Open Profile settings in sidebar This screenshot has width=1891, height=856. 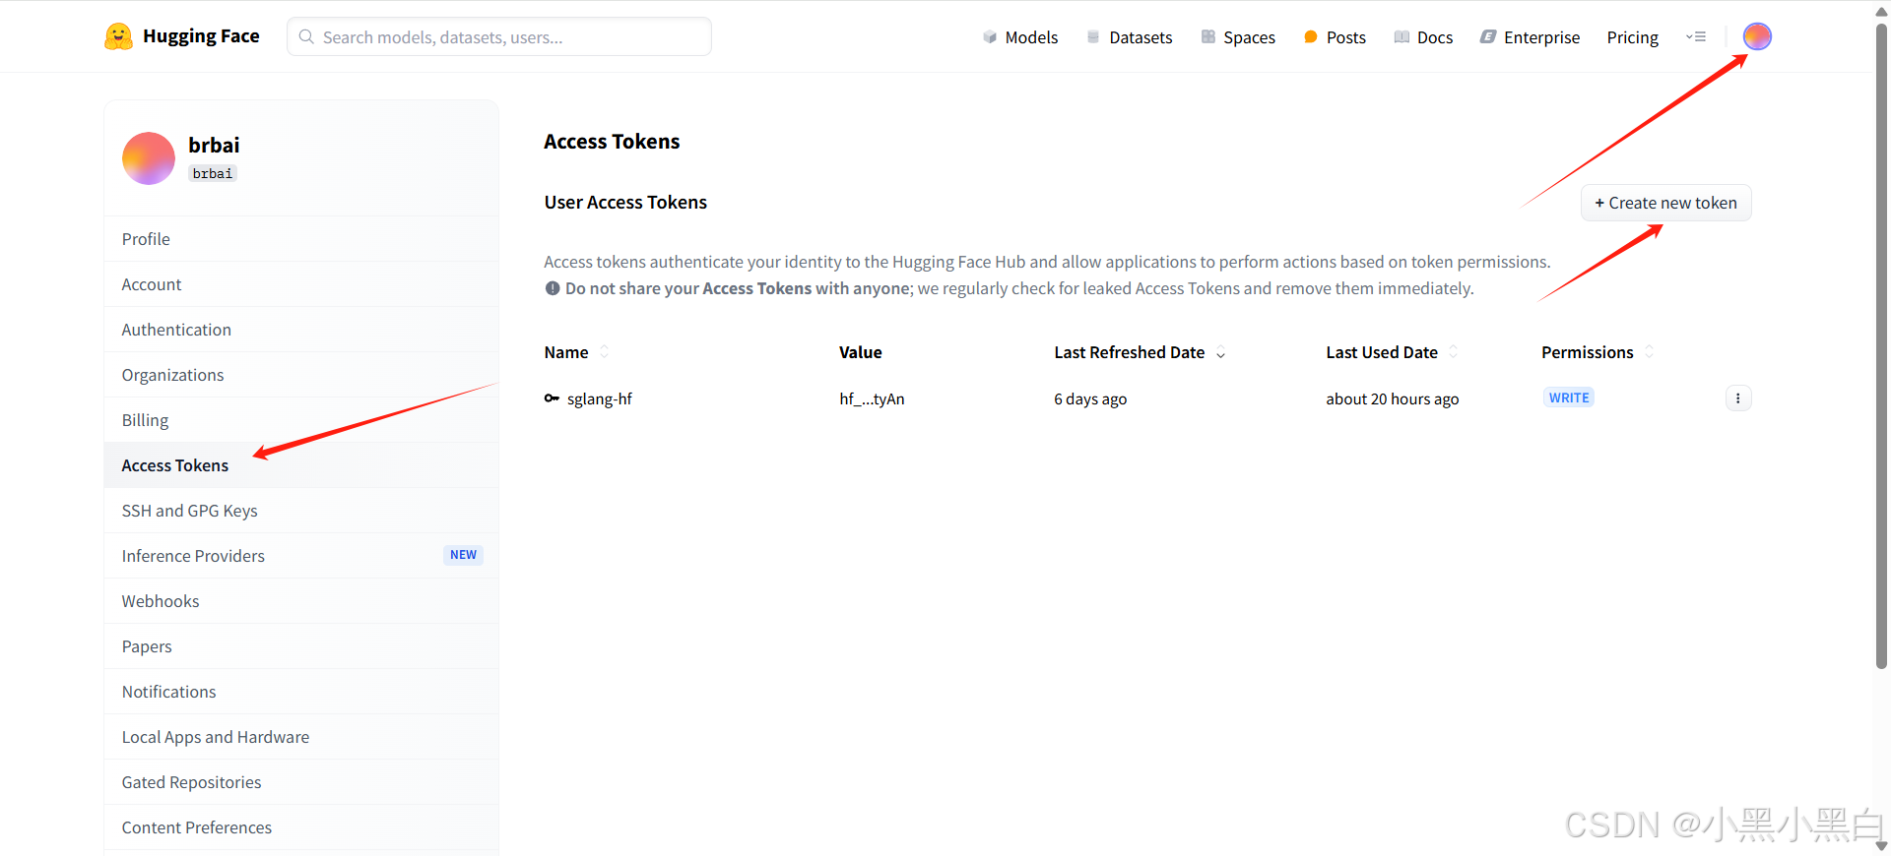pyautogui.click(x=301, y=239)
